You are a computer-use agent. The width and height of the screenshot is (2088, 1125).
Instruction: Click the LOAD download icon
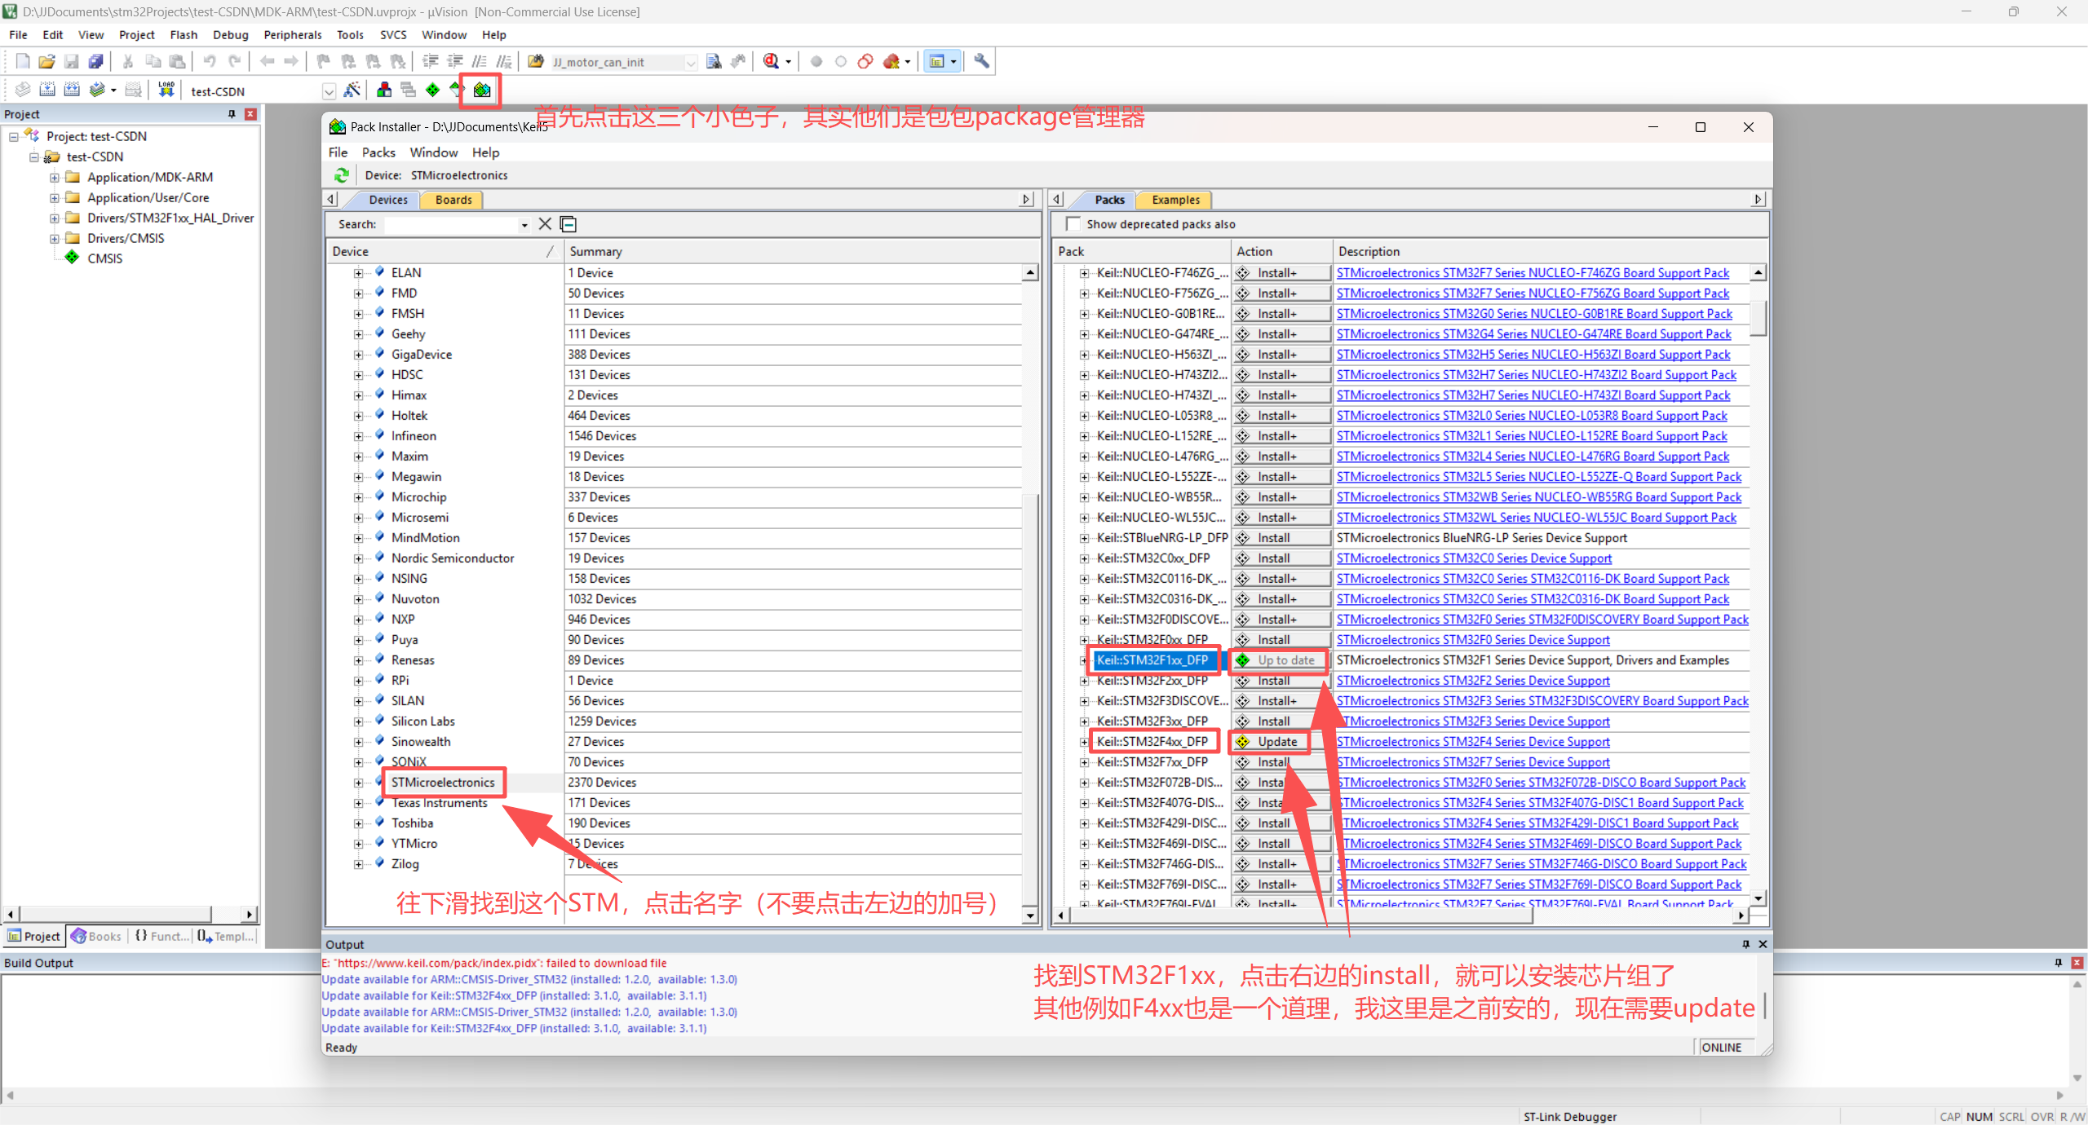coord(166,90)
